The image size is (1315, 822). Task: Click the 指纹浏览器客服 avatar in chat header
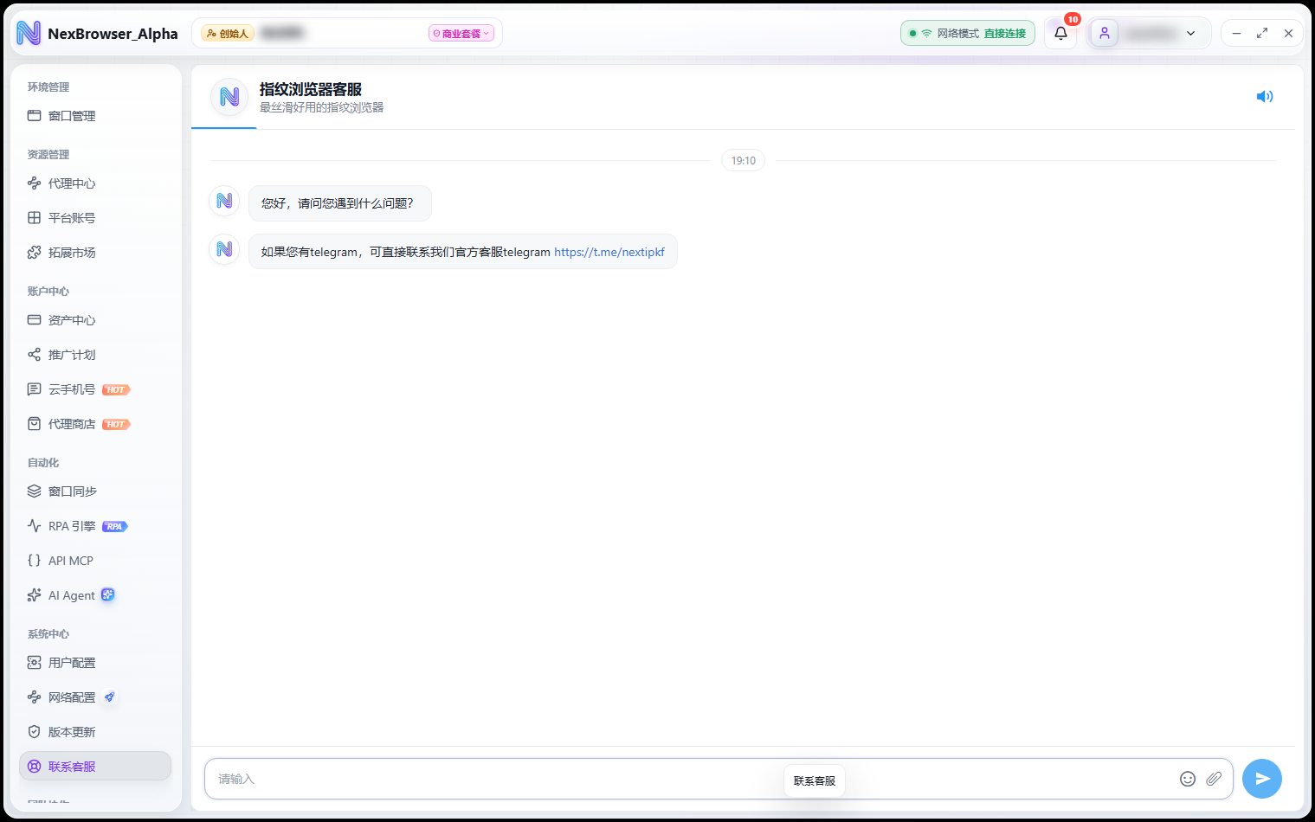coord(229,97)
